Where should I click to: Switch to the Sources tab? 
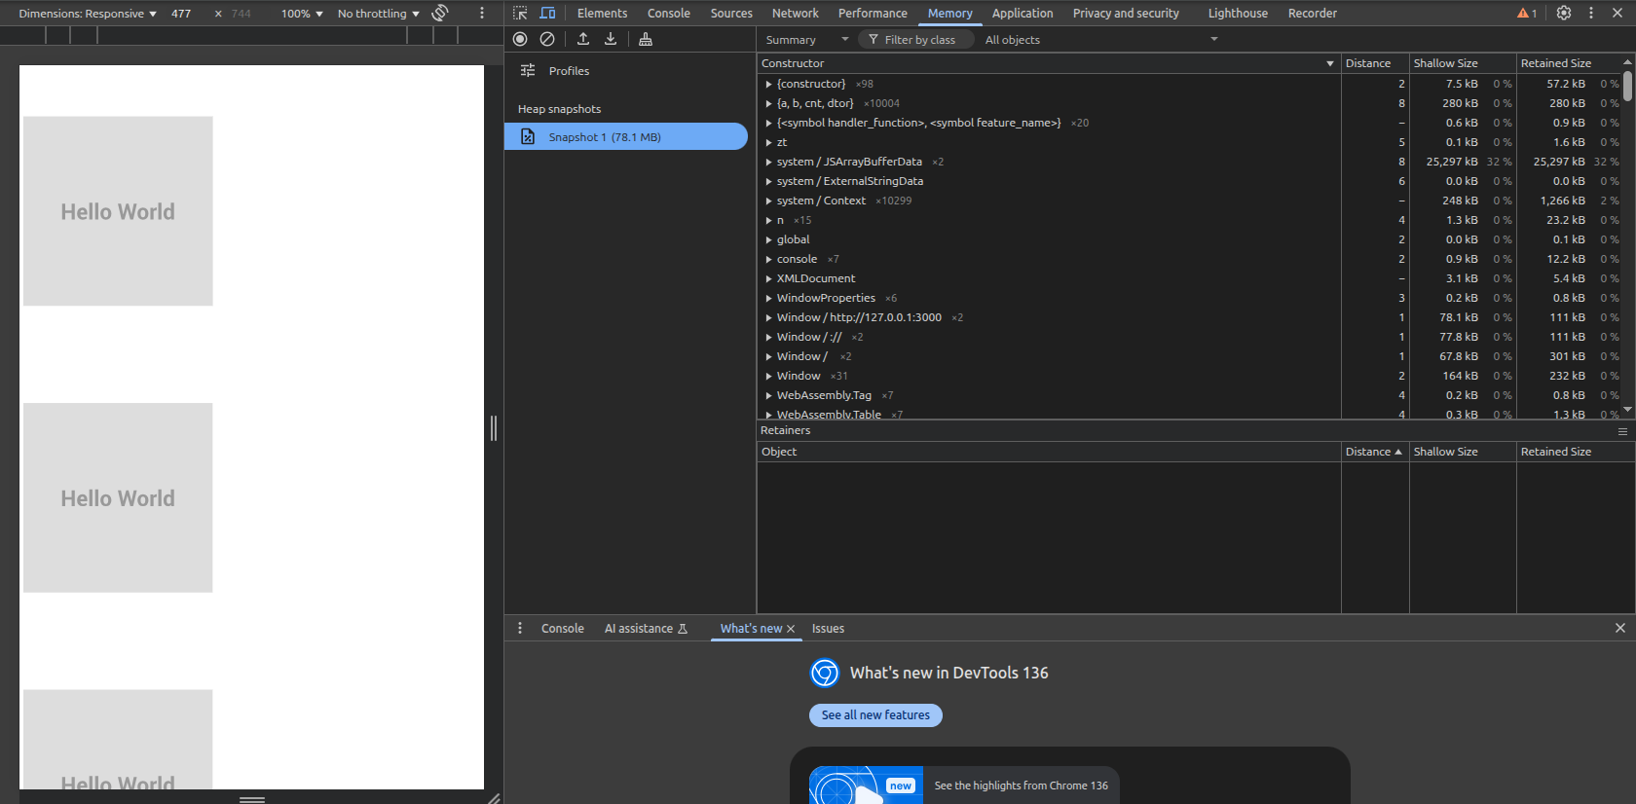(731, 13)
